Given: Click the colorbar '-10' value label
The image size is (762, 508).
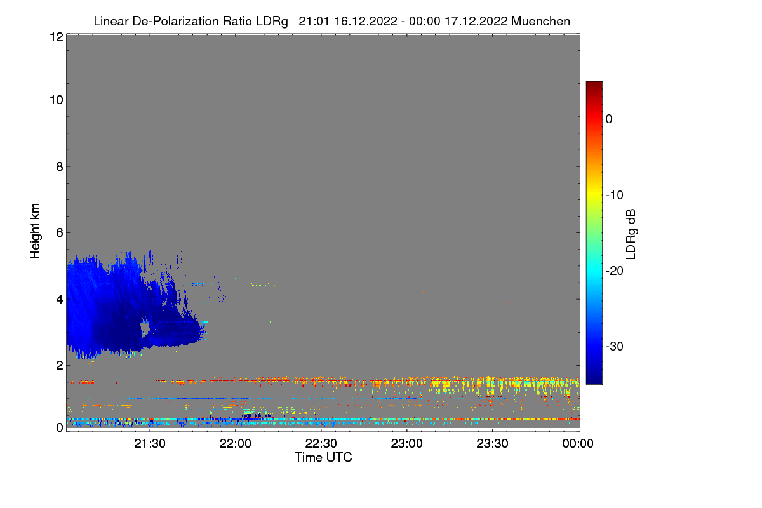Looking at the screenshot, I should pyautogui.click(x=615, y=195).
